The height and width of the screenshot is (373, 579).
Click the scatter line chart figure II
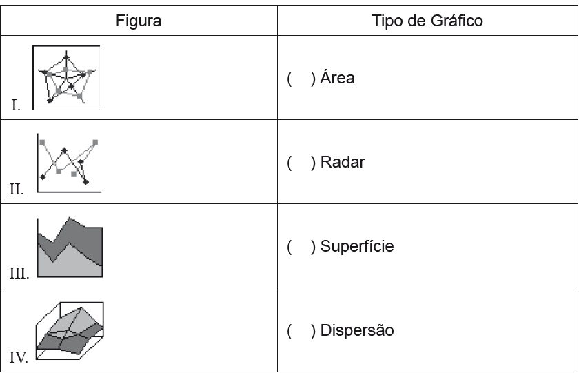(69, 163)
